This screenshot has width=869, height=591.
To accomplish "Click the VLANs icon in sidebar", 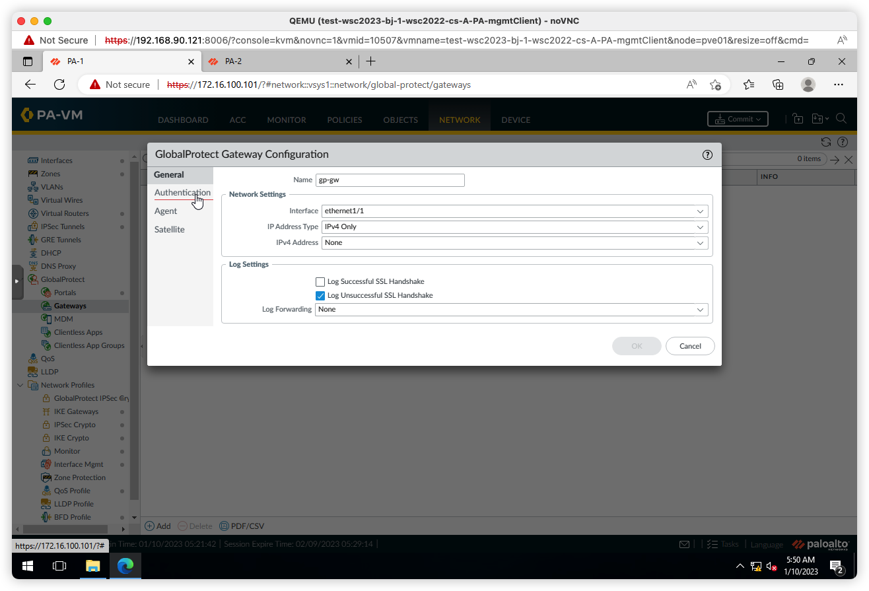I will coord(33,187).
